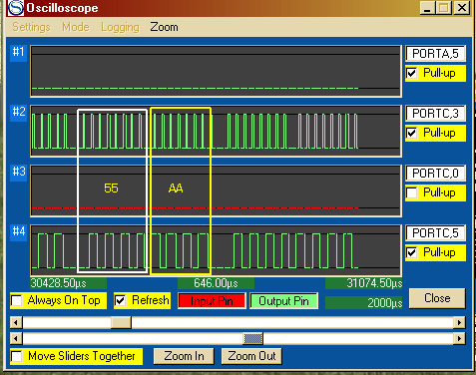
Task: Select the #3 channel label
Action: [19, 172]
